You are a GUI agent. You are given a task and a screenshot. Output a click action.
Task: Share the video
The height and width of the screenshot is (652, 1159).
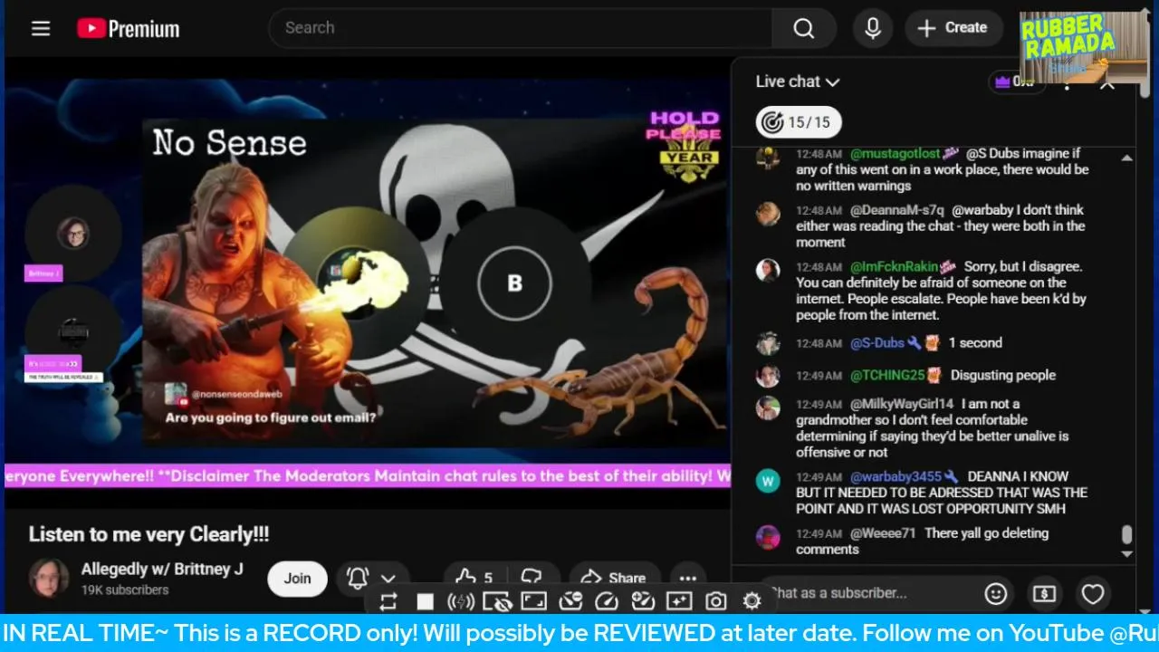tap(613, 579)
